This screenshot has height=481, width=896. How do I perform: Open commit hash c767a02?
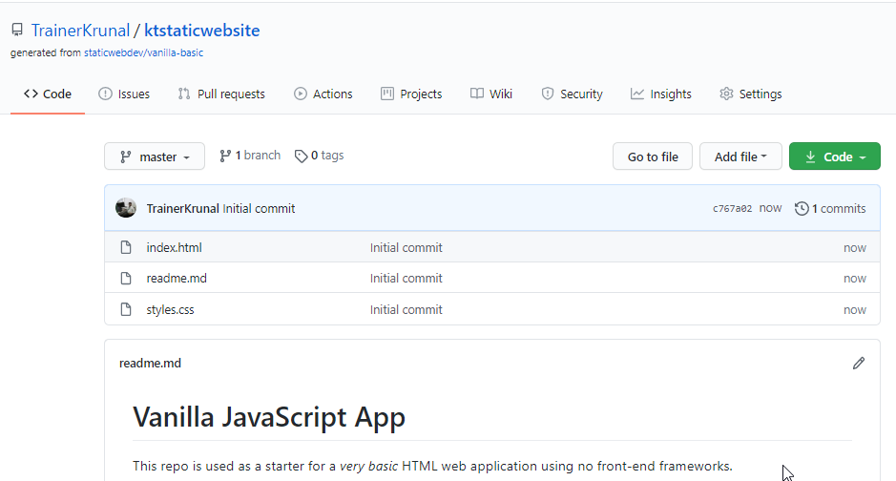pyautogui.click(x=732, y=208)
